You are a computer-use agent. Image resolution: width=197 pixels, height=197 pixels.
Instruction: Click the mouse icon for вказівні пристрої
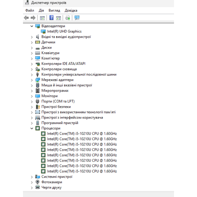[37, 85]
